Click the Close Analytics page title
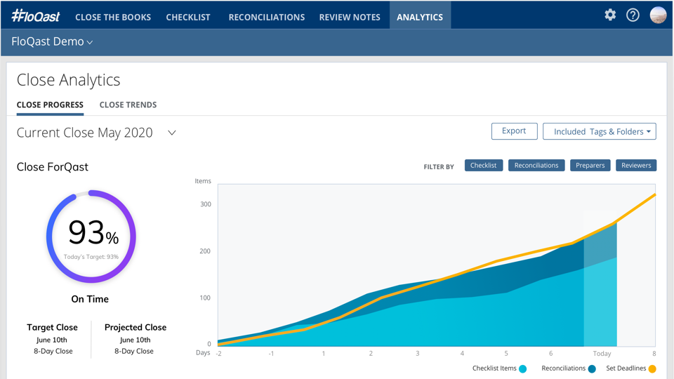The image size is (674, 379). coord(68,80)
